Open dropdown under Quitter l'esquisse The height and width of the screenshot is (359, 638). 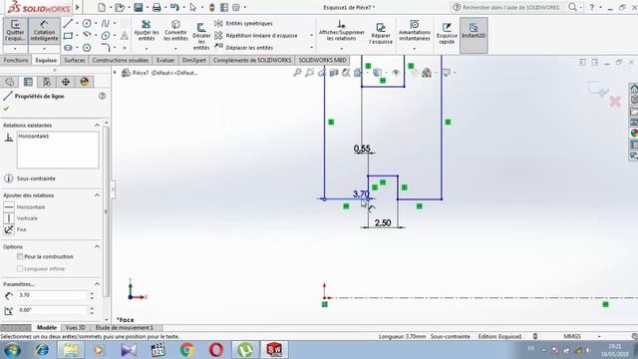[x=16, y=49]
